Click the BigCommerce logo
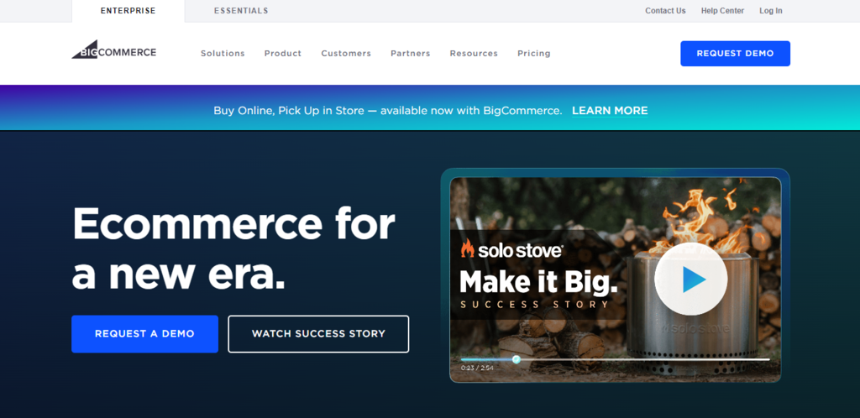860x418 pixels. (113, 50)
